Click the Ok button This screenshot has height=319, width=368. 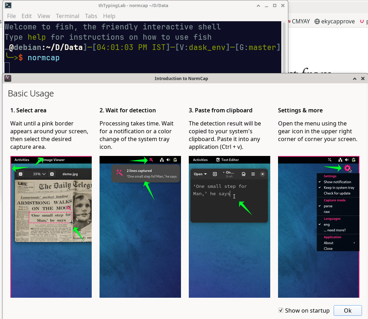tap(347, 310)
